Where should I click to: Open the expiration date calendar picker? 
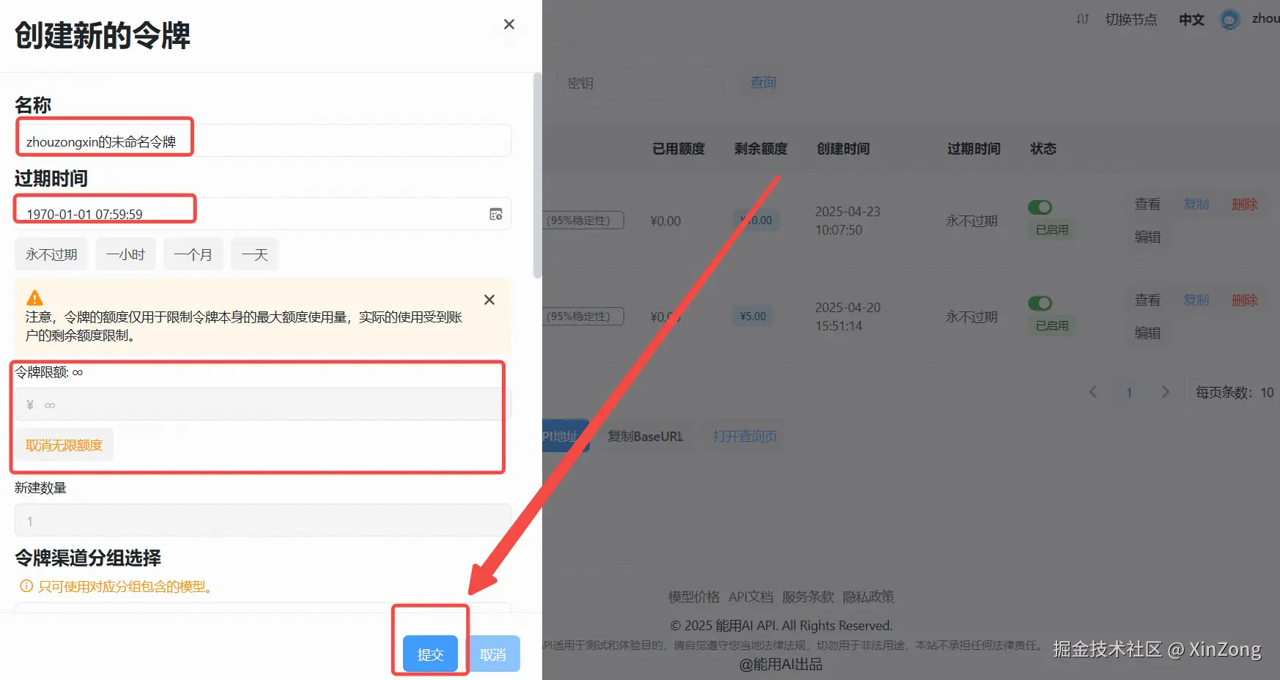(496, 214)
